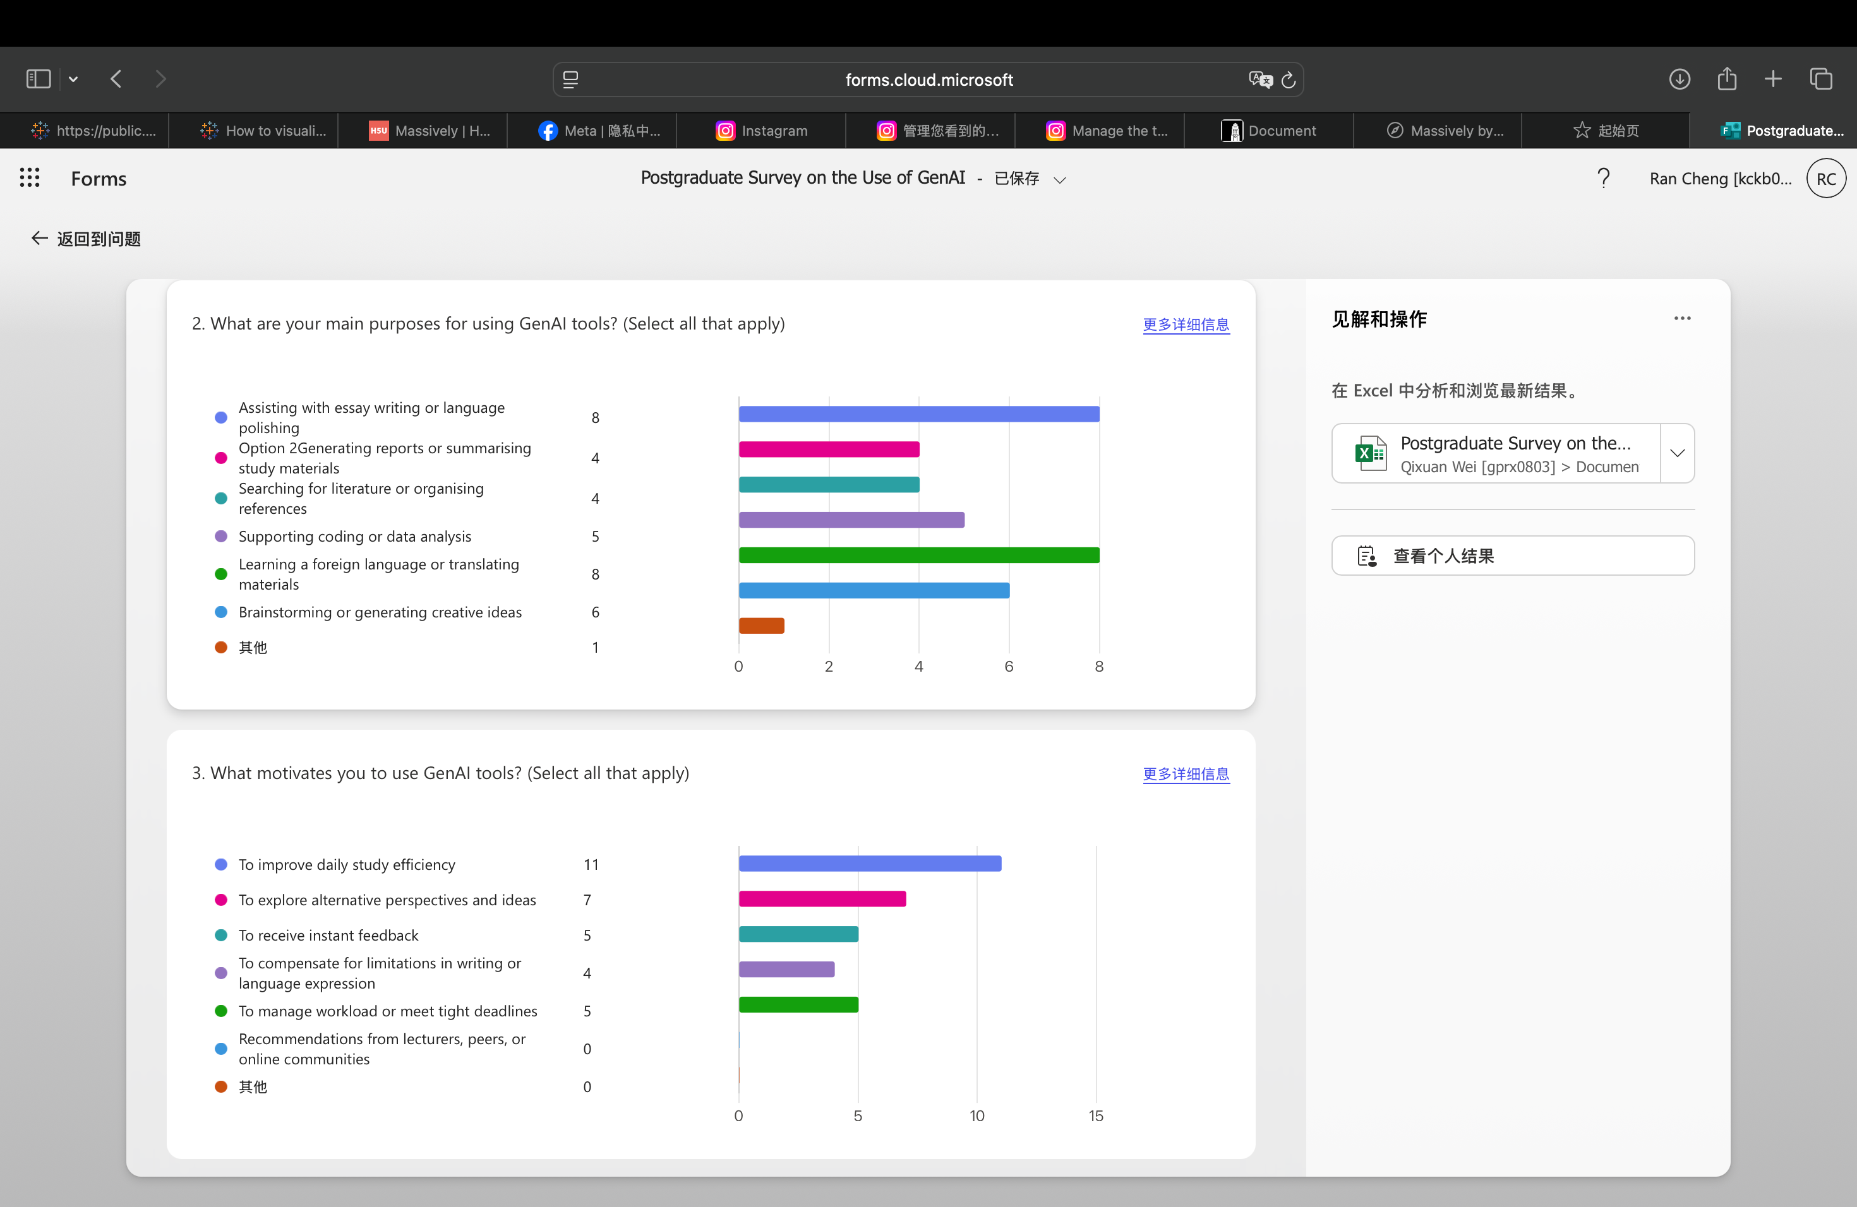Click the tab overview icon
1857x1207 pixels.
click(x=1821, y=79)
